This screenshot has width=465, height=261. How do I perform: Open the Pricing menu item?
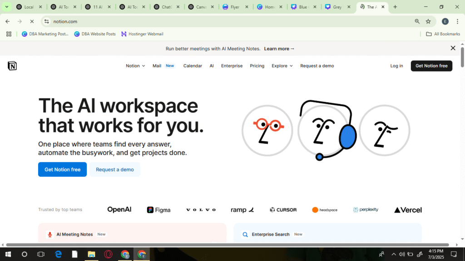click(x=257, y=66)
